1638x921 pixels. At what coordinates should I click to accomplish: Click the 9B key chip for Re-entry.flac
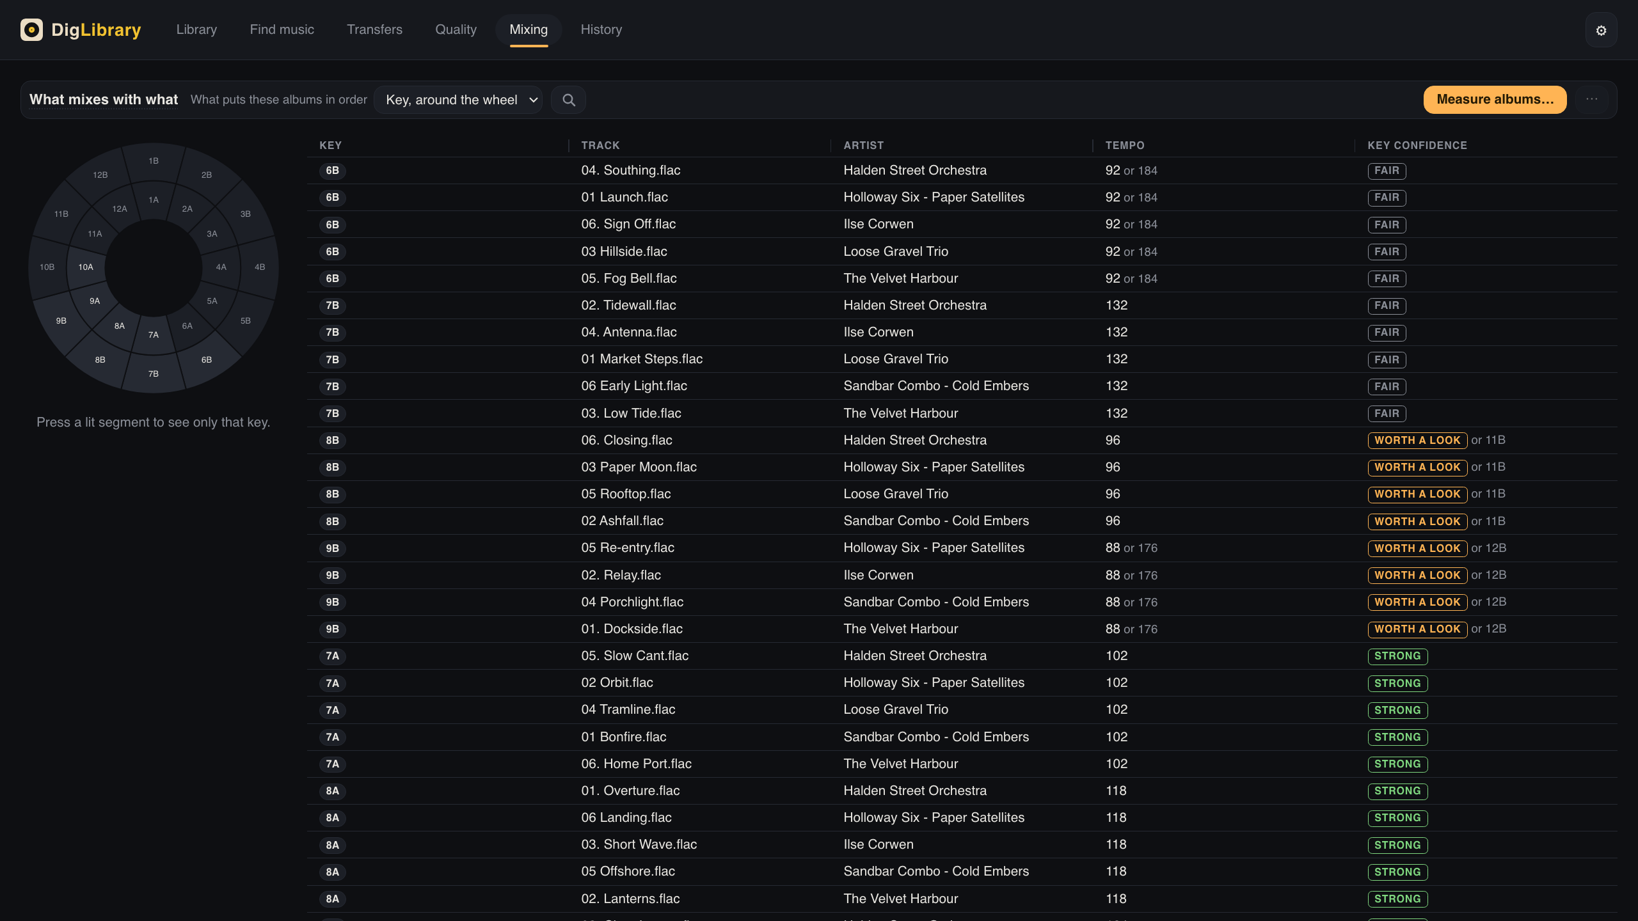point(332,548)
